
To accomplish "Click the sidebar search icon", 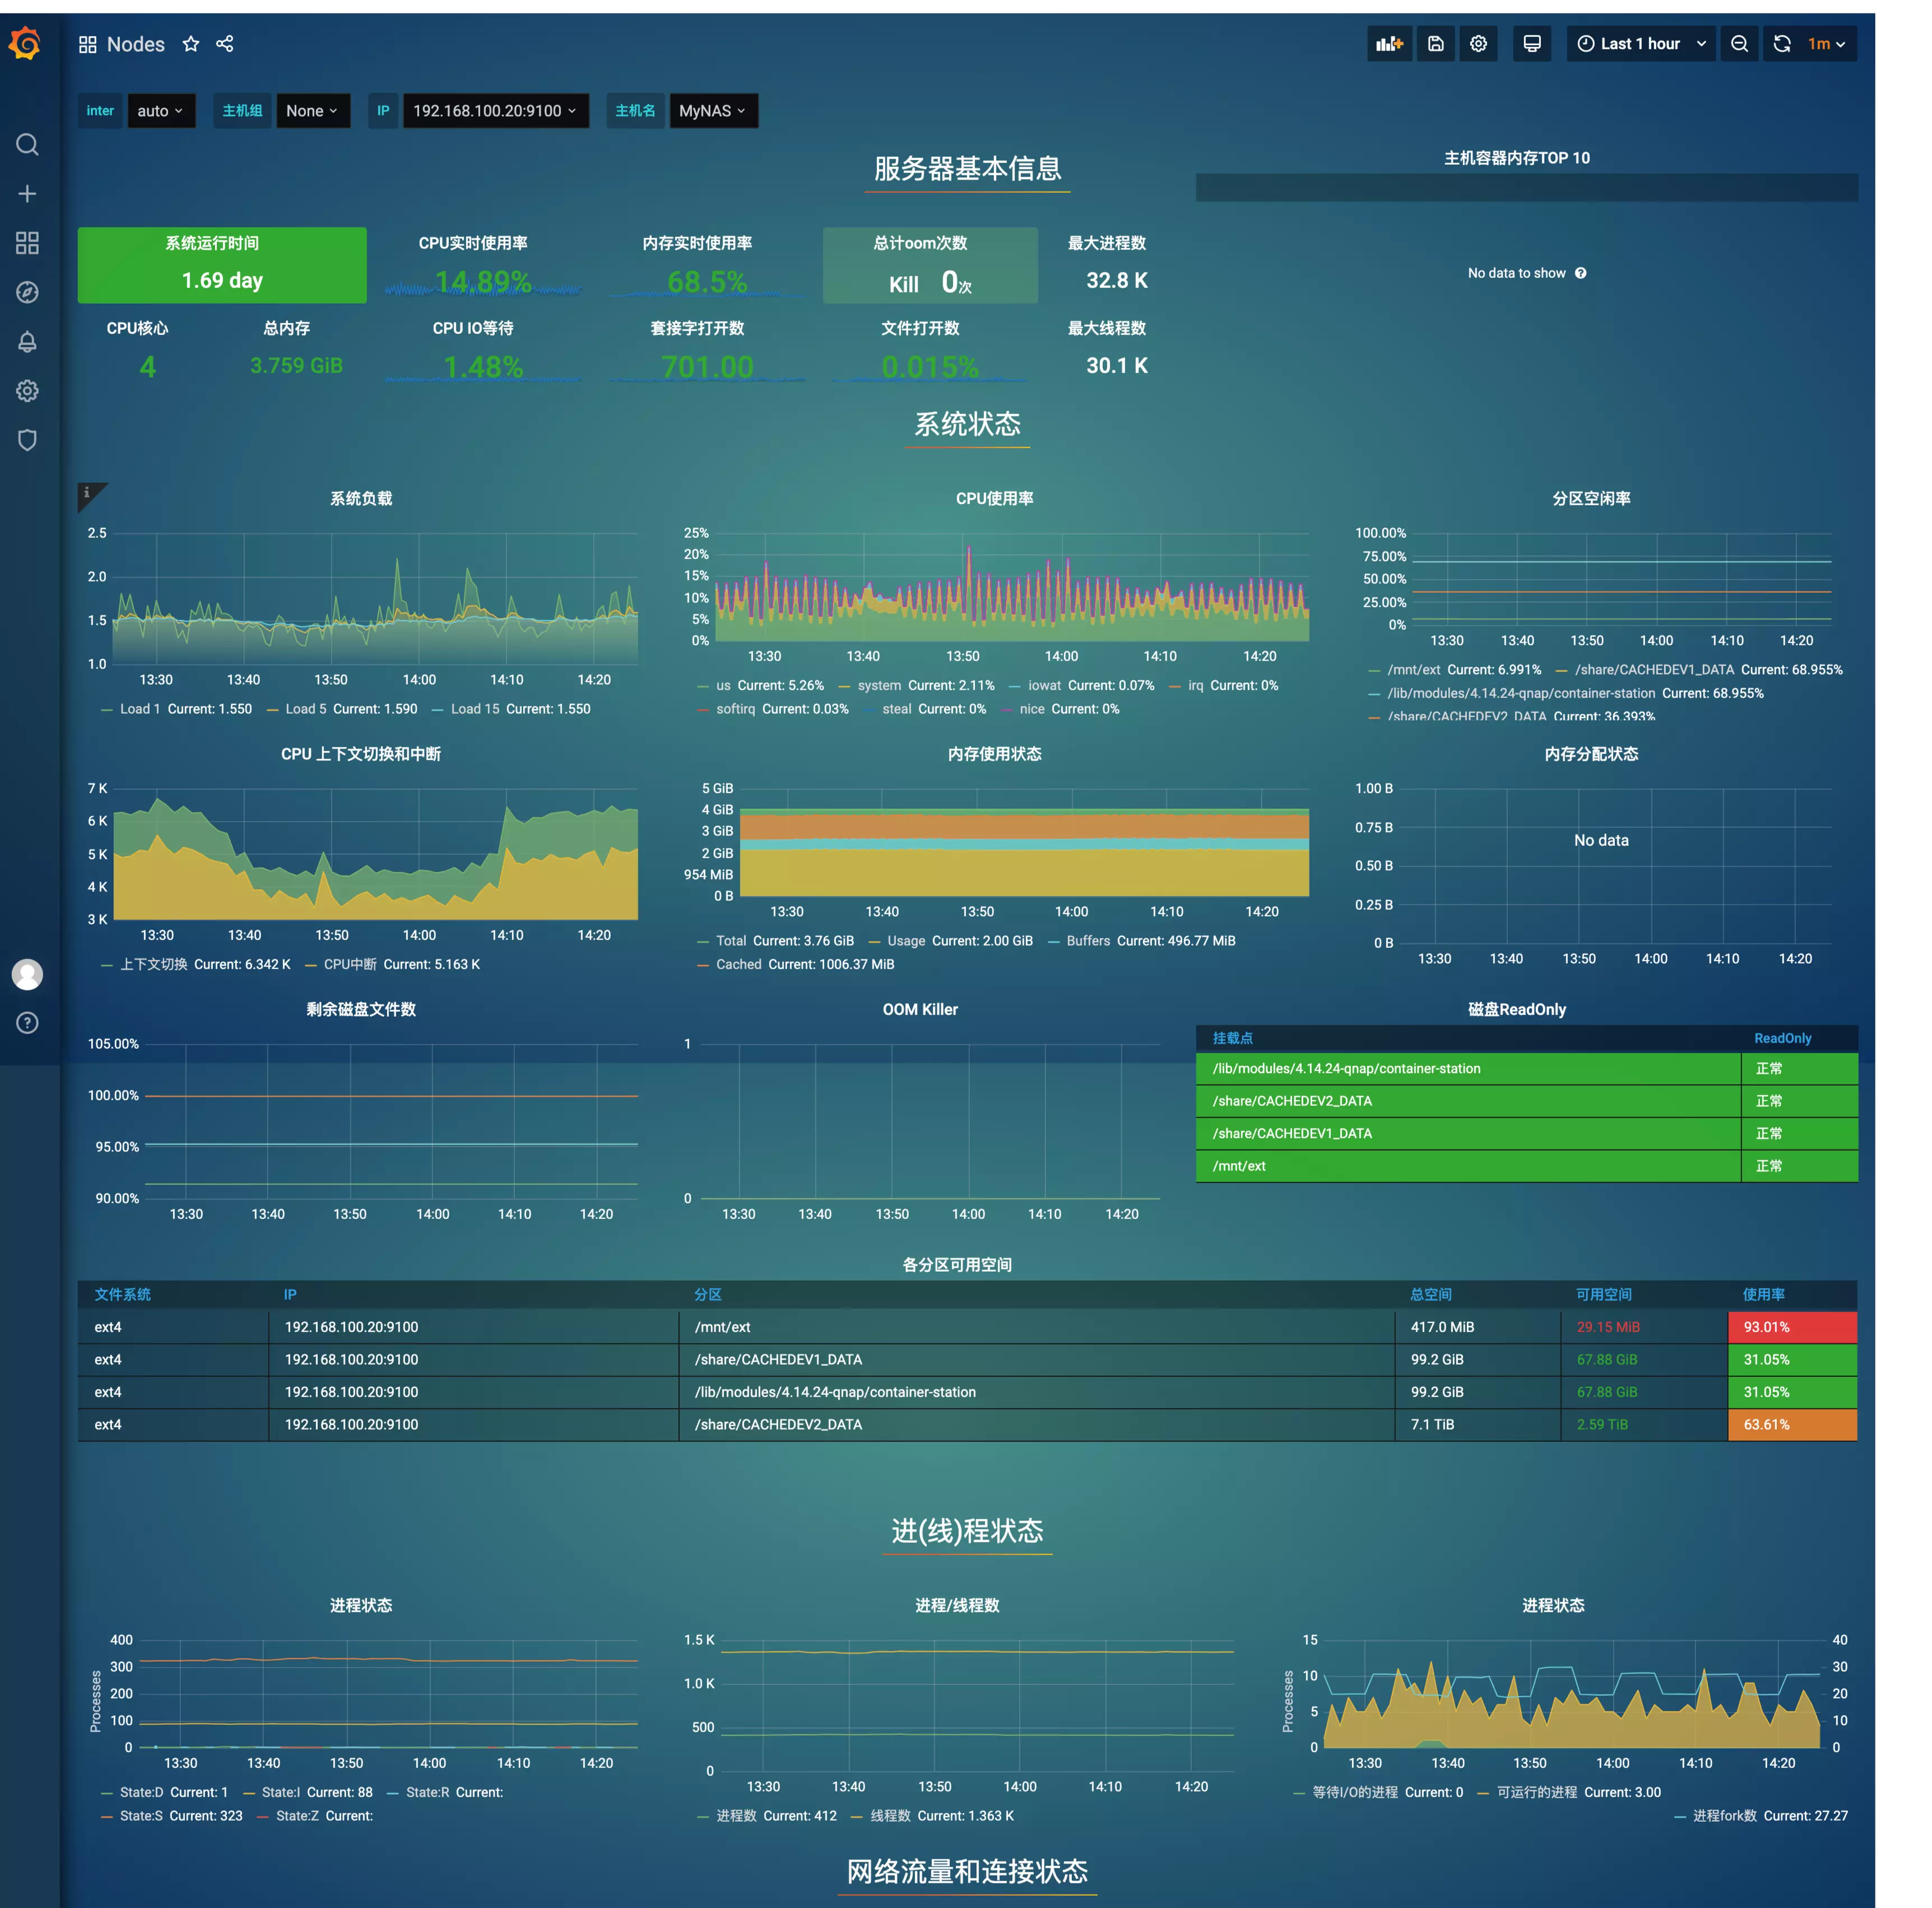I will (25, 145).
